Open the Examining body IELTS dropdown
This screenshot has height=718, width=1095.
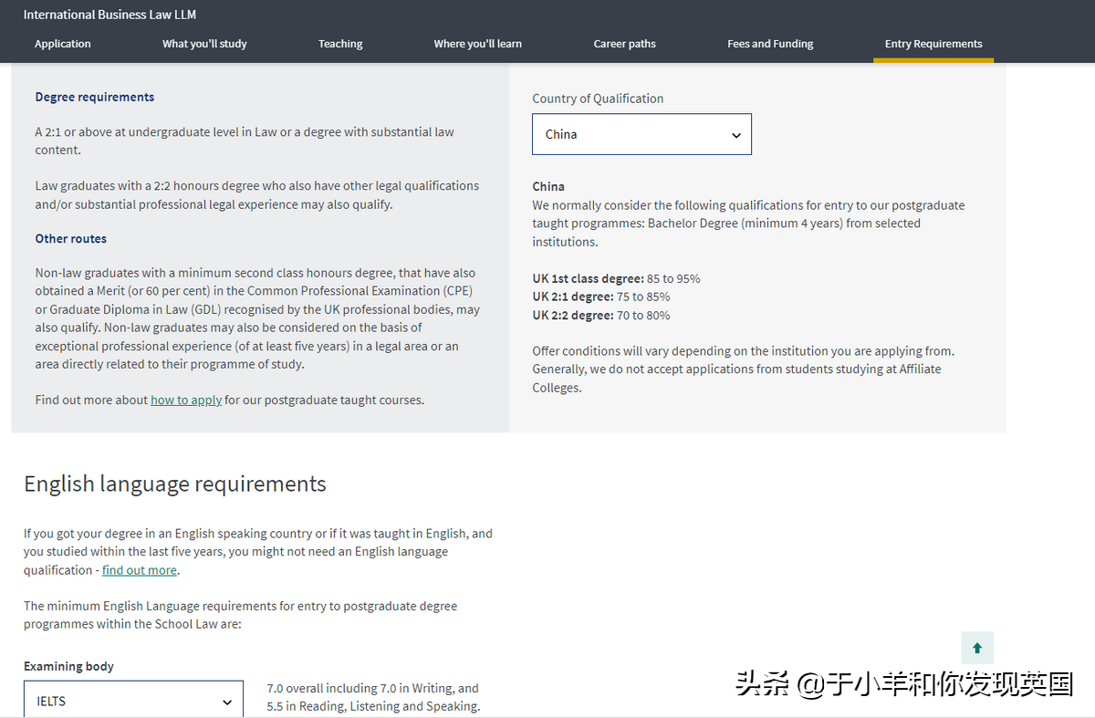(133, 700)
